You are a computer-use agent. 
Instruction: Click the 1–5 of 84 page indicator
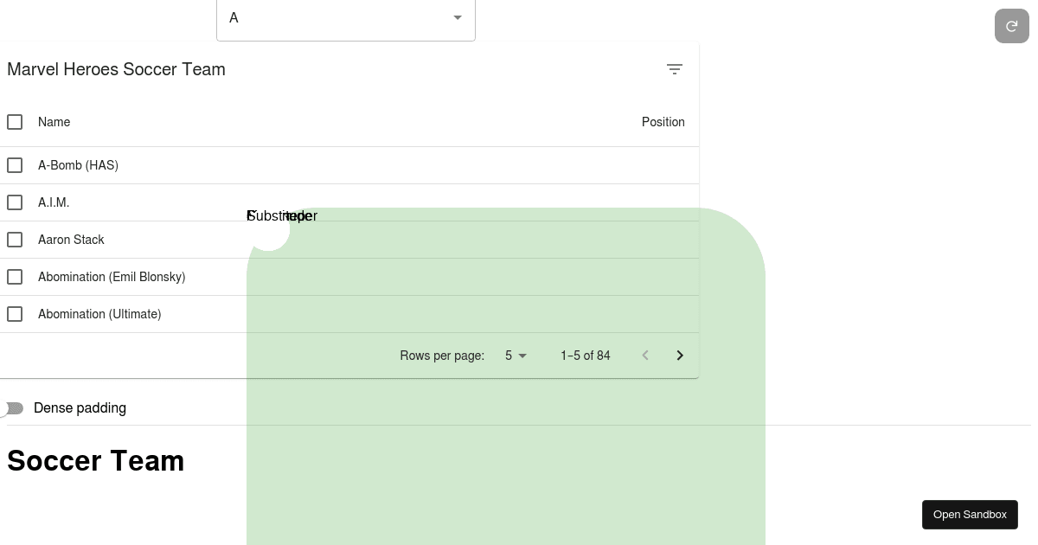(585, 356)
